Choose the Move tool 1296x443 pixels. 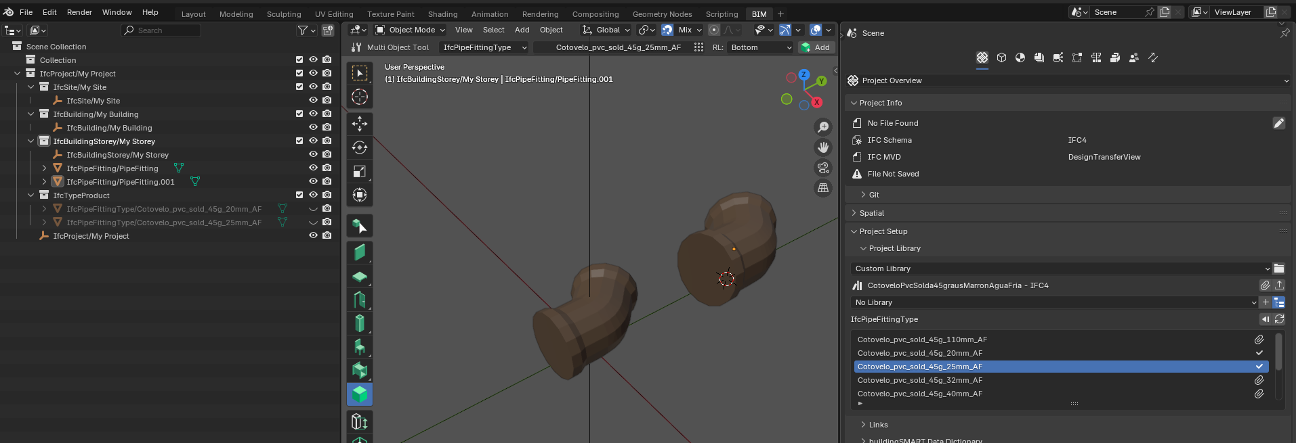click(x=360, y=124)
